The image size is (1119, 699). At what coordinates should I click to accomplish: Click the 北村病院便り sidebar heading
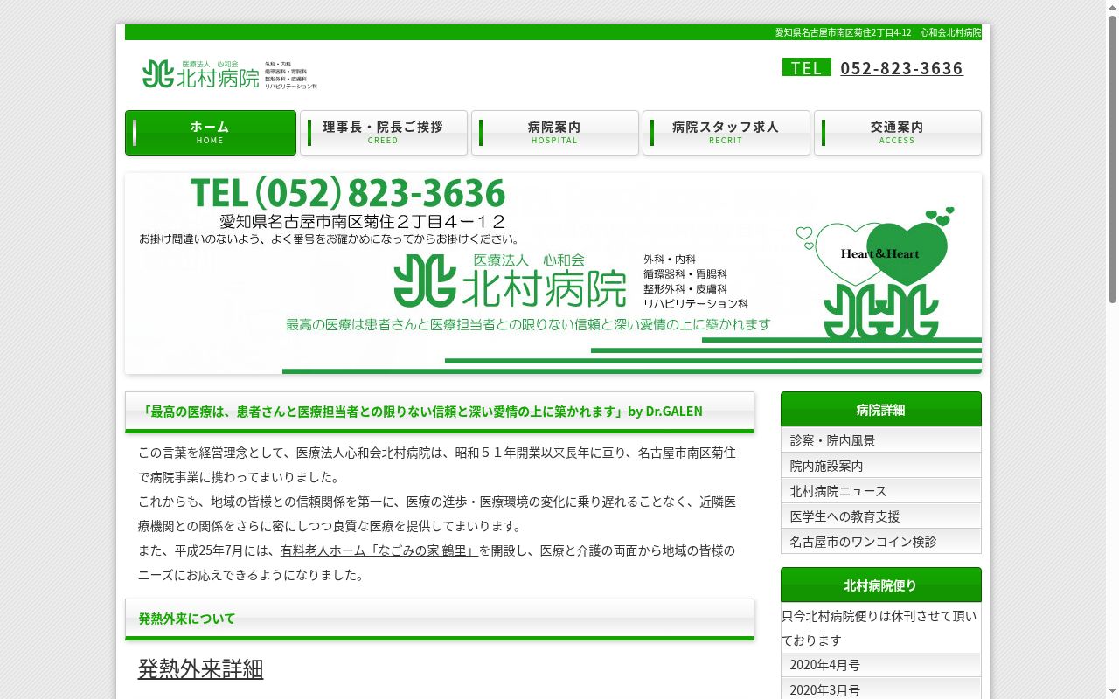point(881,585)
